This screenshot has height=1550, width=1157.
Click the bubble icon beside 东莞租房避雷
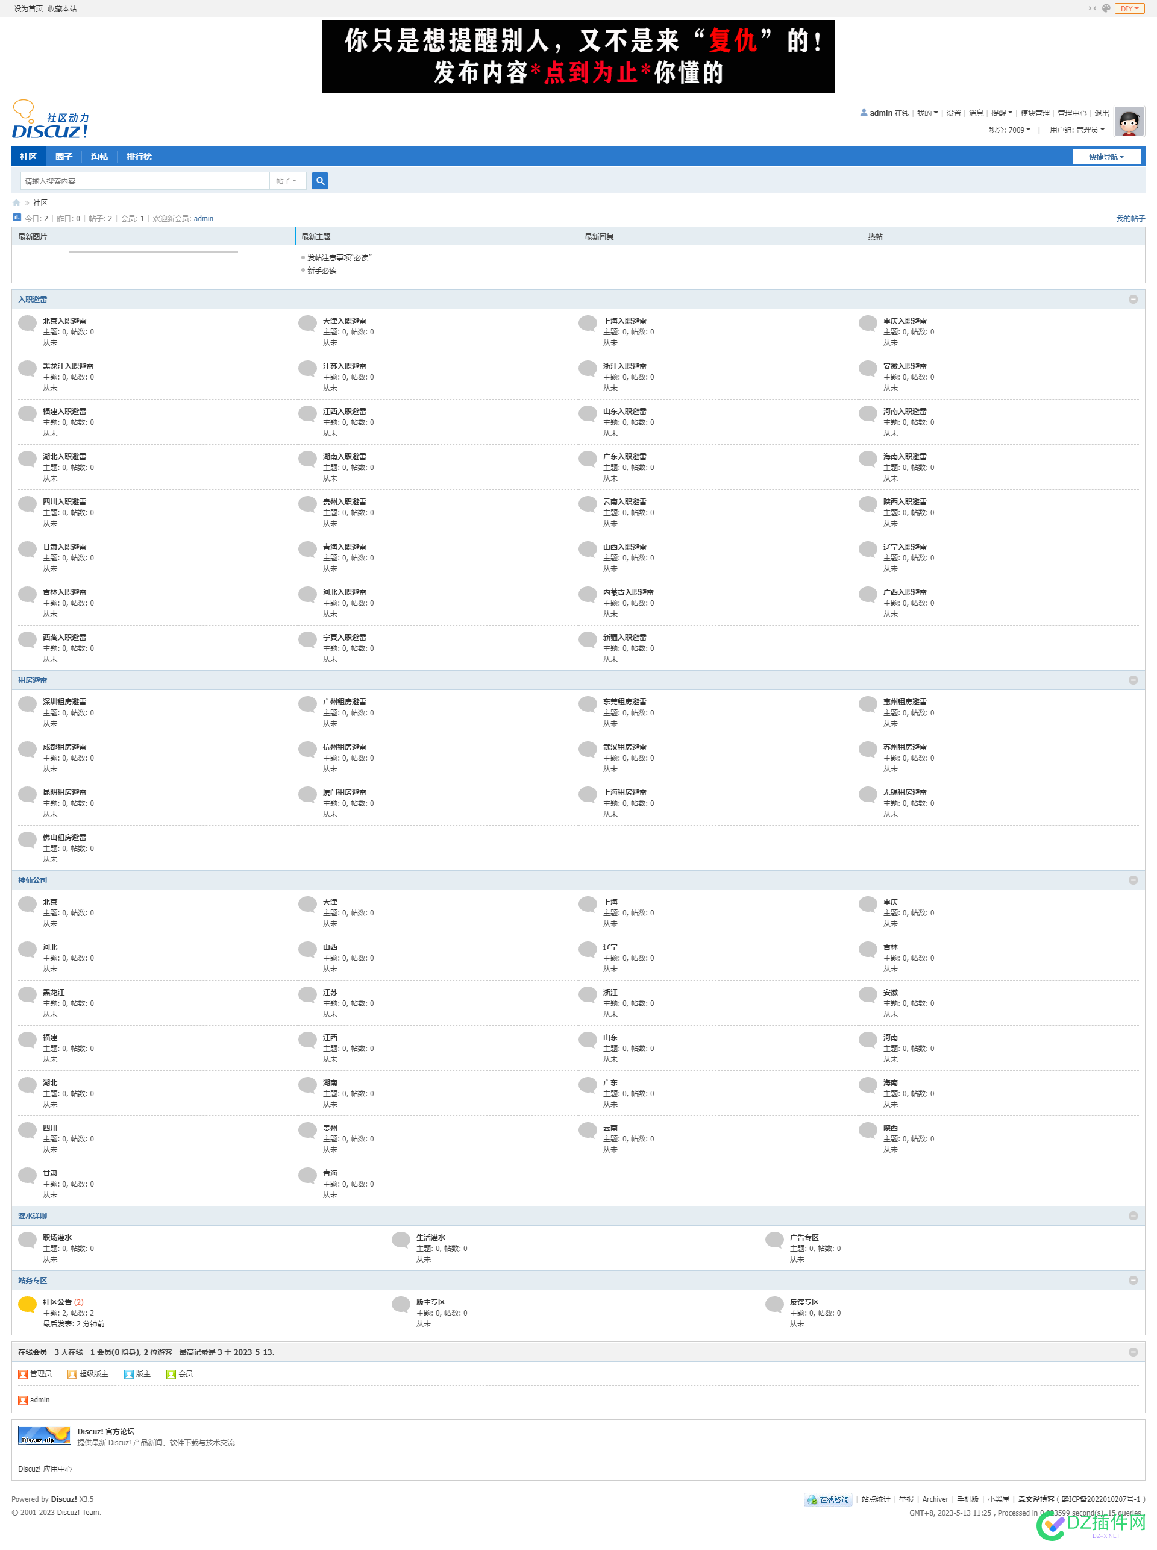(588, 704)
